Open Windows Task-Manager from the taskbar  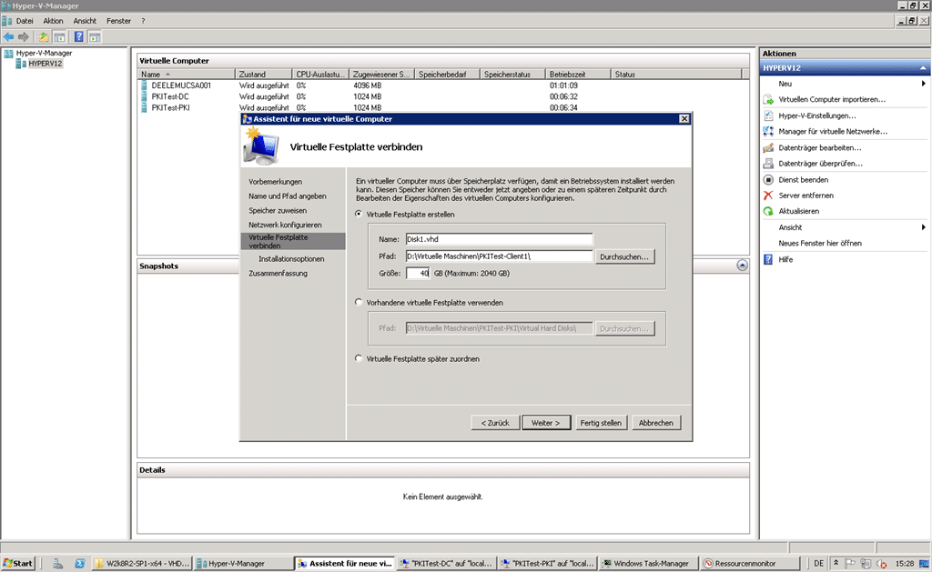coord(647,563)
